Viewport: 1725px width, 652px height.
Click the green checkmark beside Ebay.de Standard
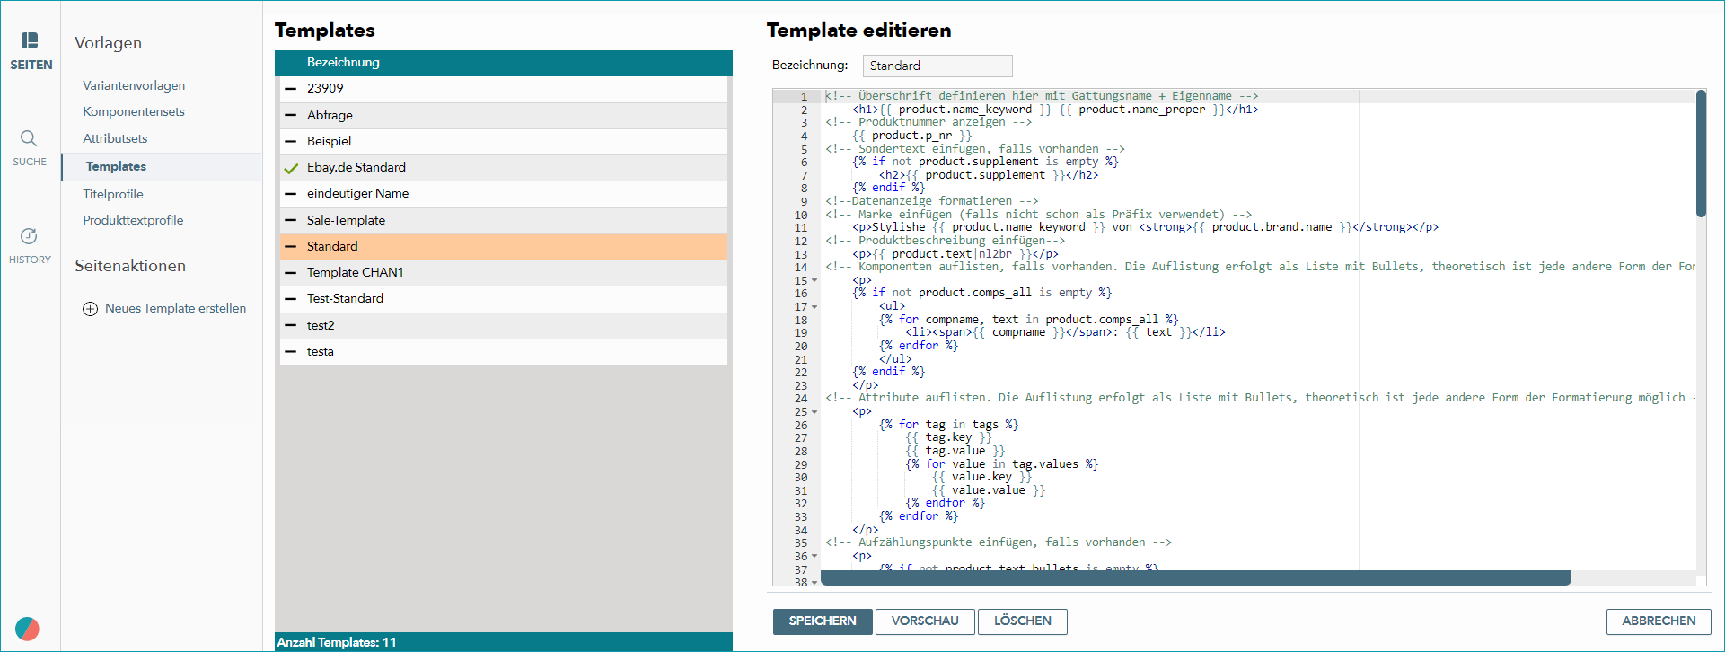point(291,168)
